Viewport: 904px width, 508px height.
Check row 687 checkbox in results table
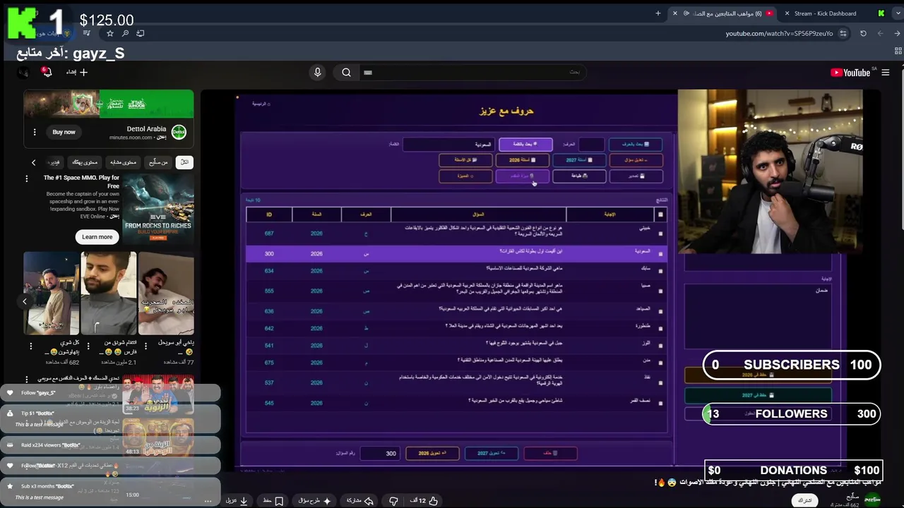point(660,234)
